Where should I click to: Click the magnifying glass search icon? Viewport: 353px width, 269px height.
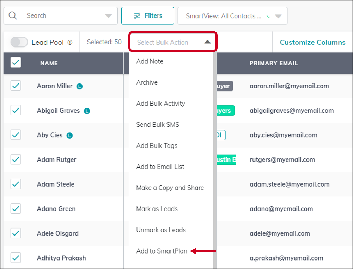(x=13, y=15)
